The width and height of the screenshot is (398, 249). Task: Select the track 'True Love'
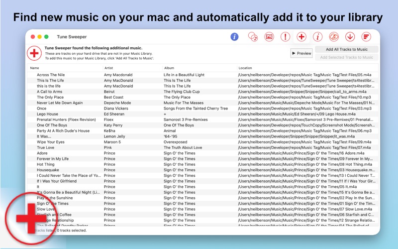(x=45, y=147)
